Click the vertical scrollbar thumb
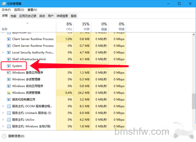The image size is (196, 142). pyautogui.click(x=194, y=101)
